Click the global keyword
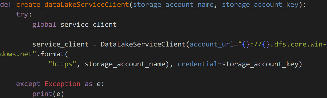 click(44, 24)
